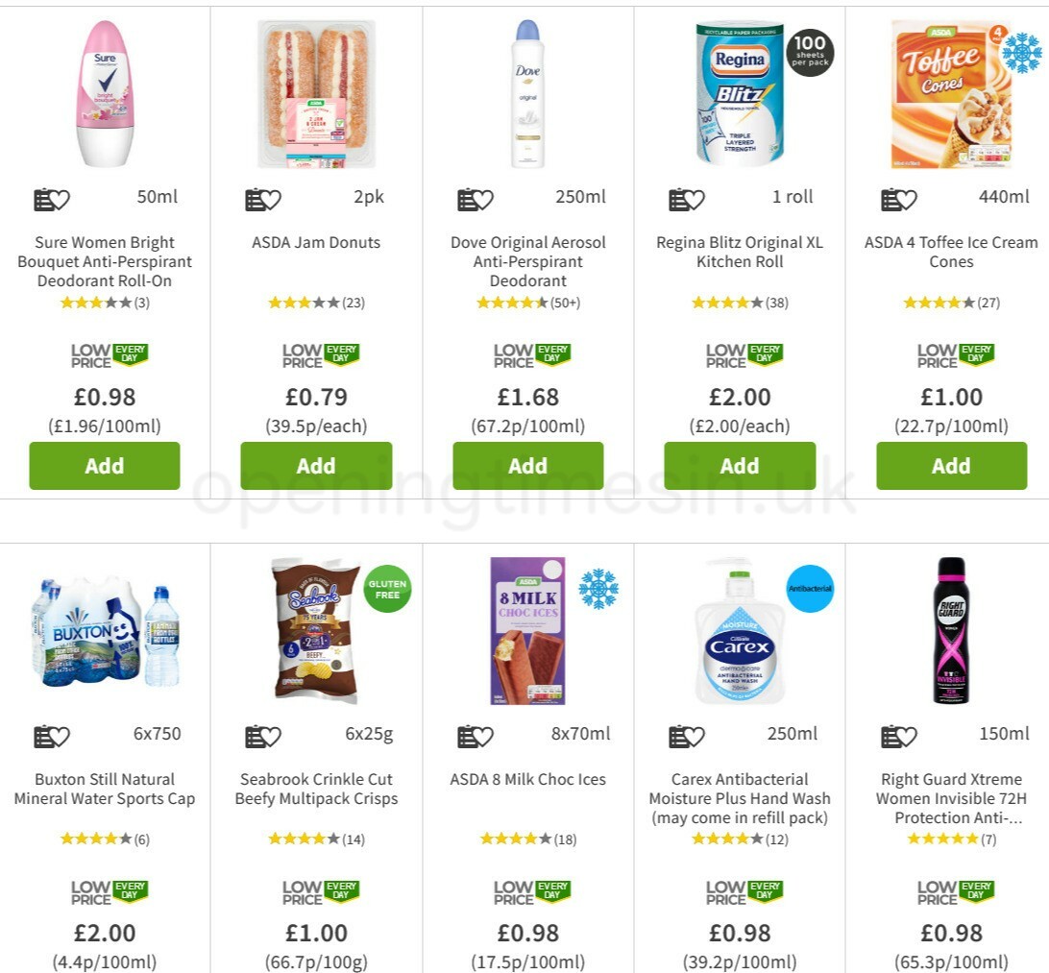Toggle the favorite heart on Dove deodorant
Image resolution: width=1049 pixels, height=973 pixels.
486,199
